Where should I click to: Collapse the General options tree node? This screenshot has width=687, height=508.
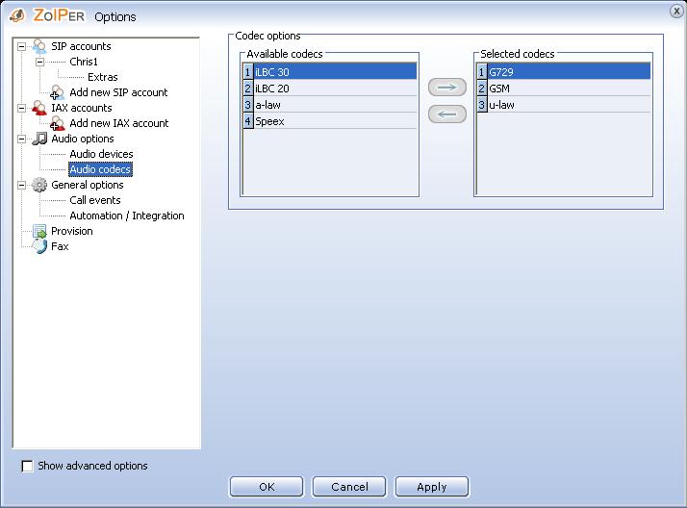point(21,186)
